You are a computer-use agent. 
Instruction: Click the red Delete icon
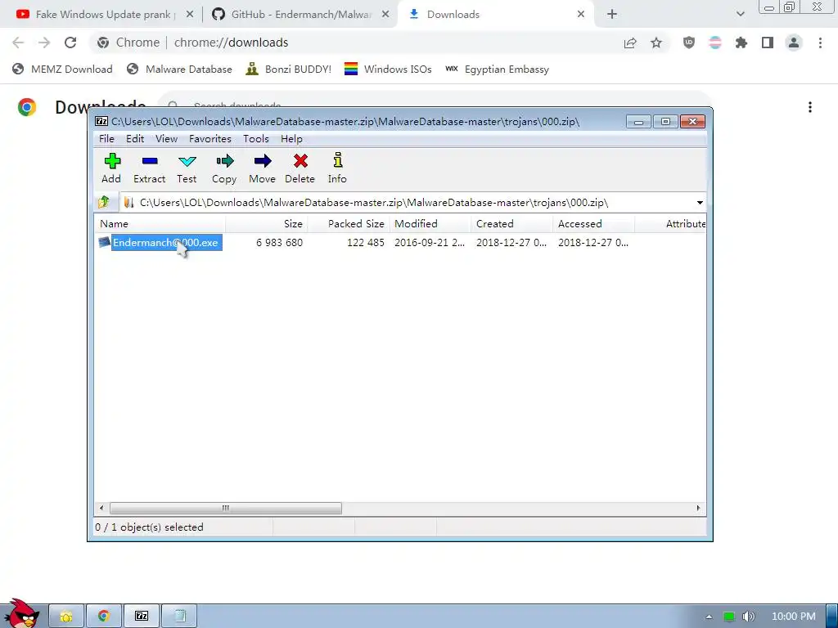point(300,168)
